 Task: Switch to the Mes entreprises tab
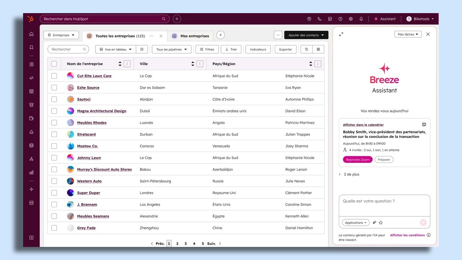coord(191,36)
